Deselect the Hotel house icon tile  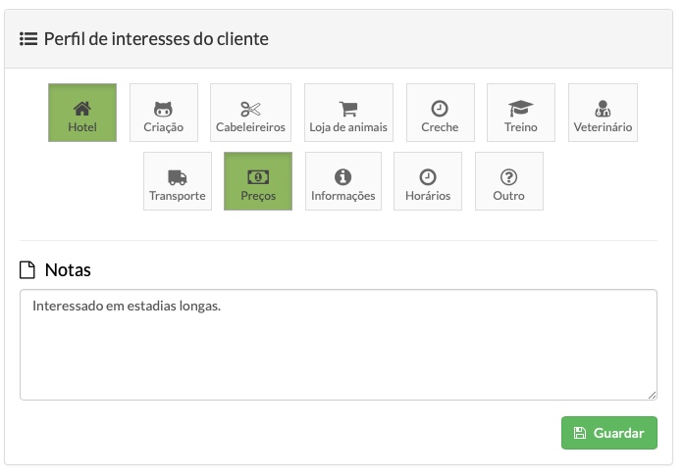(x=82, y=113)
